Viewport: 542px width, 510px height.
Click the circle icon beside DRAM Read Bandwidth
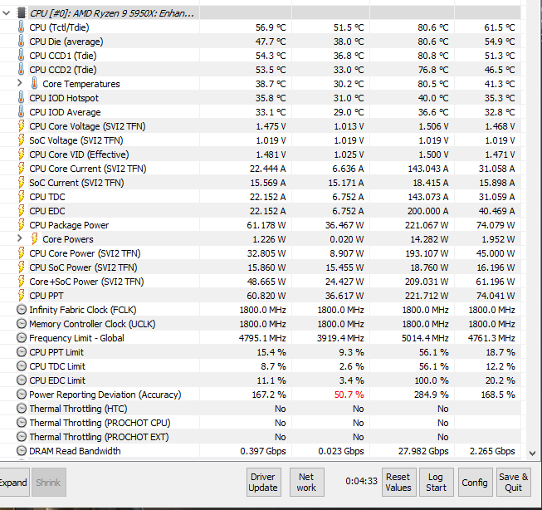pos(21,451)
